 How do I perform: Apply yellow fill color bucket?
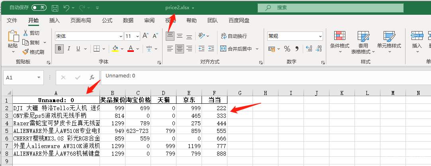point(115,49)
